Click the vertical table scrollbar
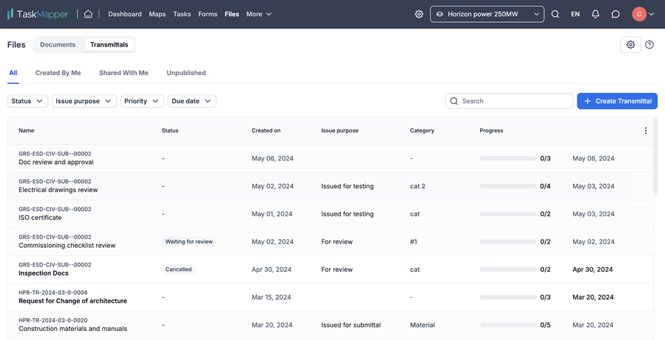The width and height of the screenshot is (665, 340). point(656,156)
